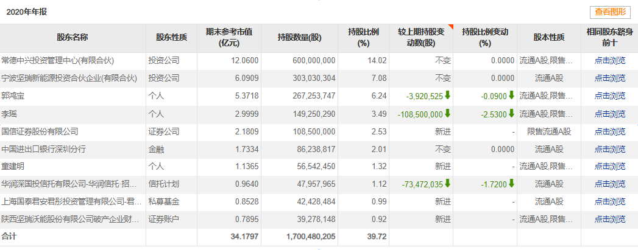Click shareholder name 中国进出口银行深圳分行
Viewport: 638px width, 250px height.
tap(44, 149)
